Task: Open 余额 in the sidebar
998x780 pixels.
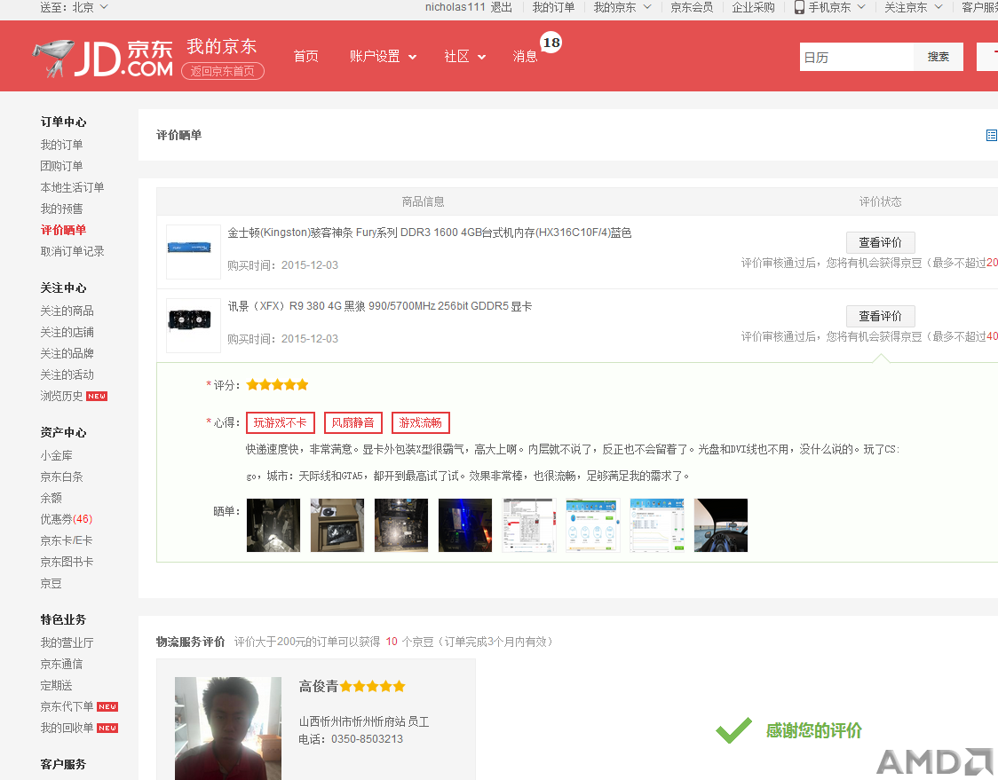Action: click(51, 498)
